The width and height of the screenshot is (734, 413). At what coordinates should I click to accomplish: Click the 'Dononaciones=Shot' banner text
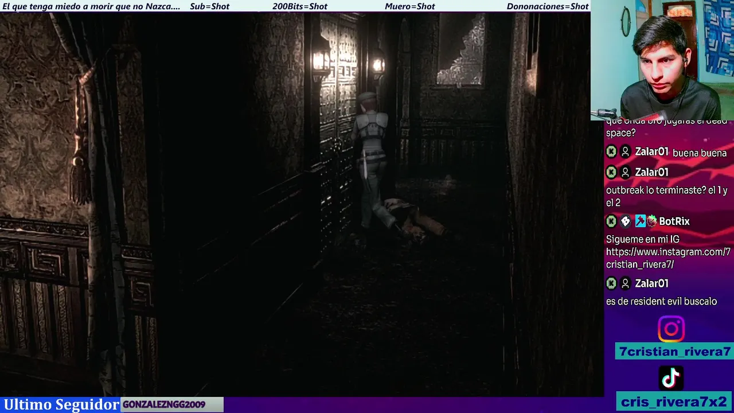coord(548,6)
